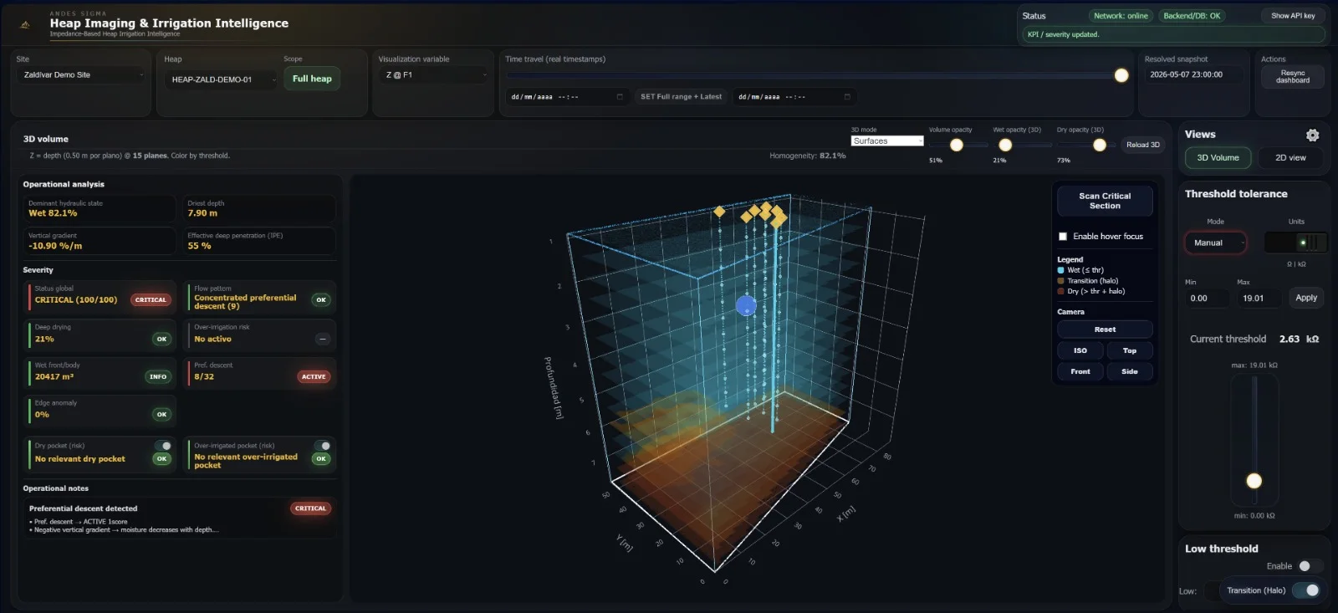The height and width of the screenshot is (613, 1338).
Task: Click the OK badge on Edge anomaly
Action: (161, 414)
